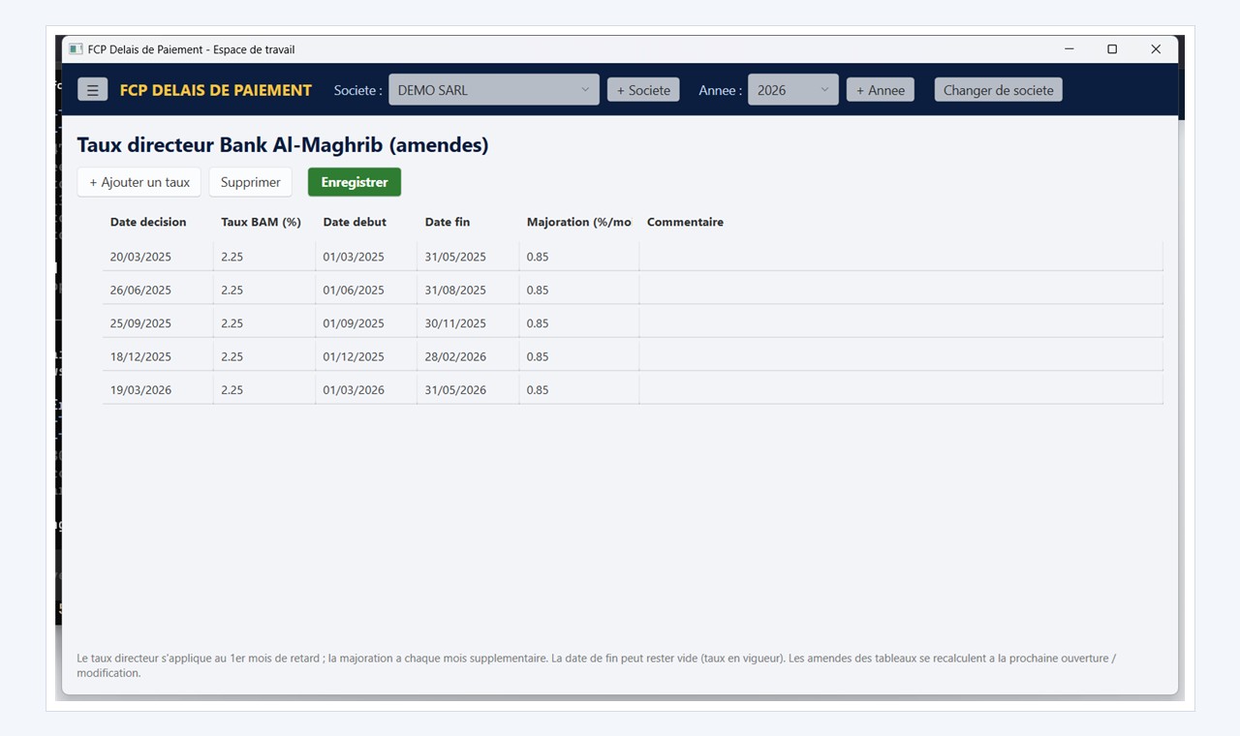Click Changer de societe button
This screenshot has height=736, width=1240.
pos(998,90)
